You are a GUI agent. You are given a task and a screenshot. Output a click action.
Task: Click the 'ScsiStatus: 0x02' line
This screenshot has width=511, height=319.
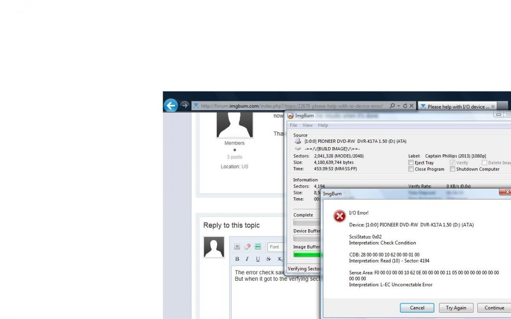(x=365, y=236)
